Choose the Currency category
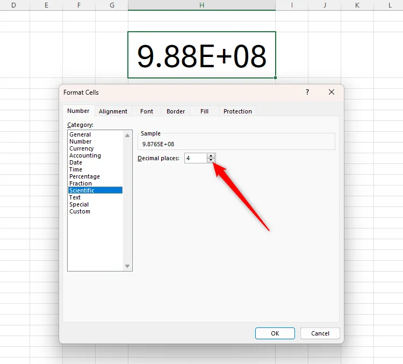Screen dimensions: 403x364 tap(95, 148)
